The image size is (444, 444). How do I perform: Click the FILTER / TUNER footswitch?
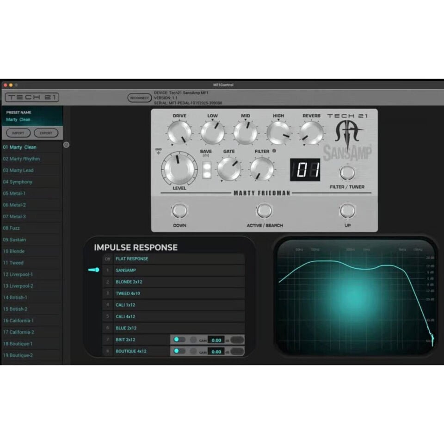347,173
